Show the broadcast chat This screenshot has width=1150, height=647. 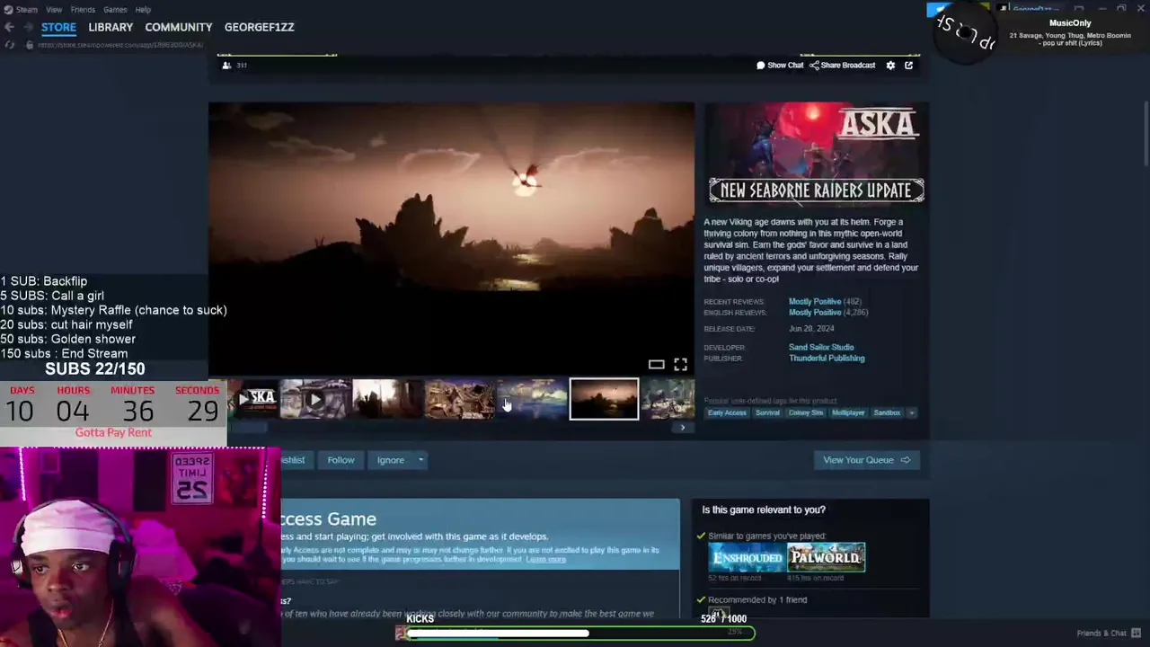coord(780,65)
